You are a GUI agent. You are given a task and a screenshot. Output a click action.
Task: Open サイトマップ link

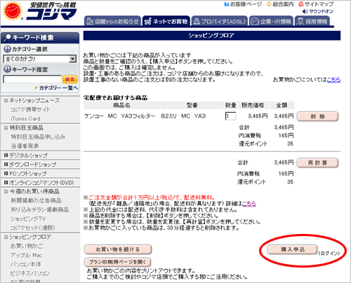[316, 4]
